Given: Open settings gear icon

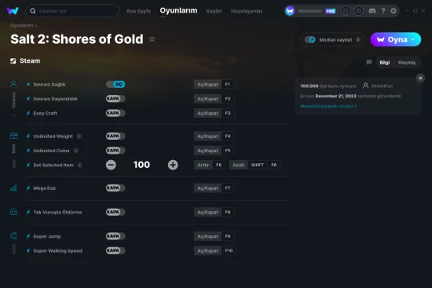Looking at the screenshot, I should point(394,11).
